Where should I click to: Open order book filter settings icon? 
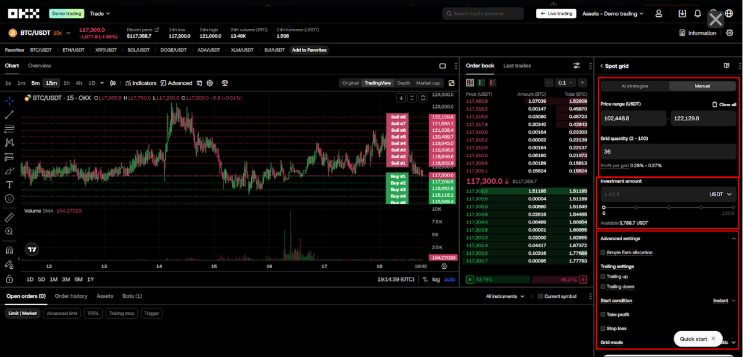(576, 66)
